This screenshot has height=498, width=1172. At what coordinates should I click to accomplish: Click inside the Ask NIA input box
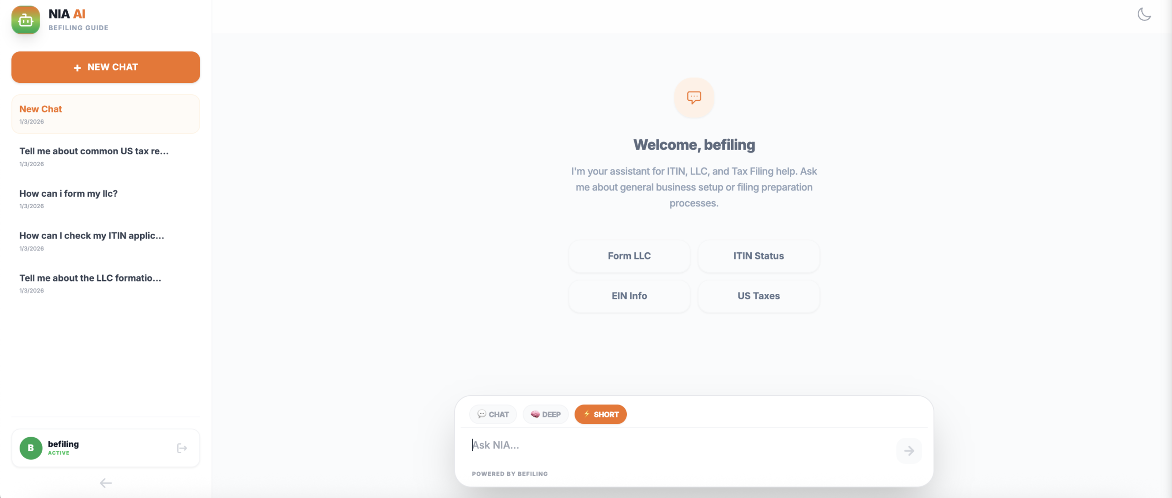point(641,445)
